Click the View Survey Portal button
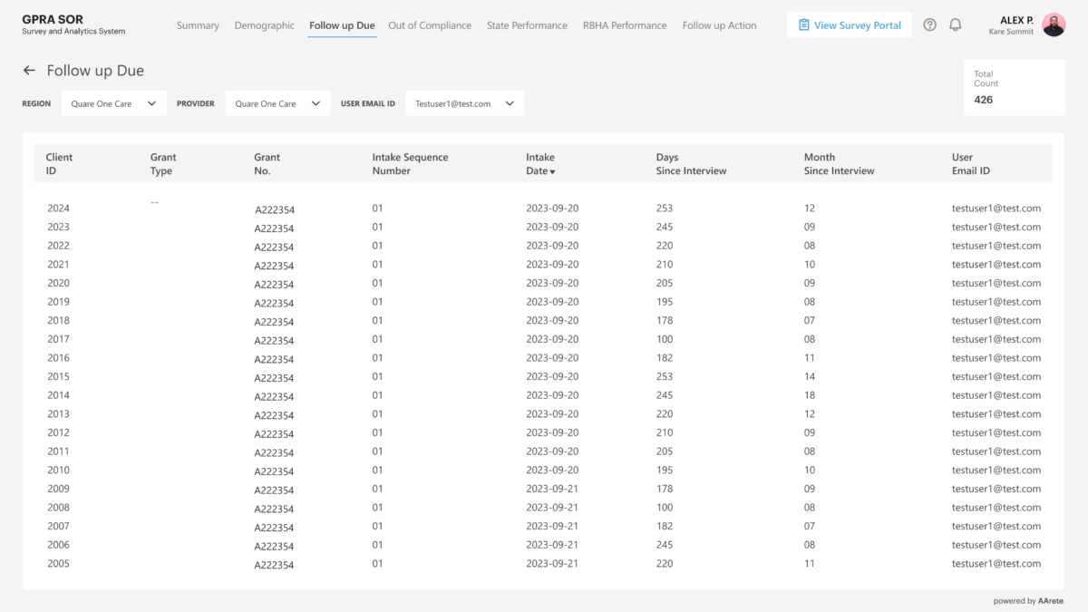 (x=850, y=25)
